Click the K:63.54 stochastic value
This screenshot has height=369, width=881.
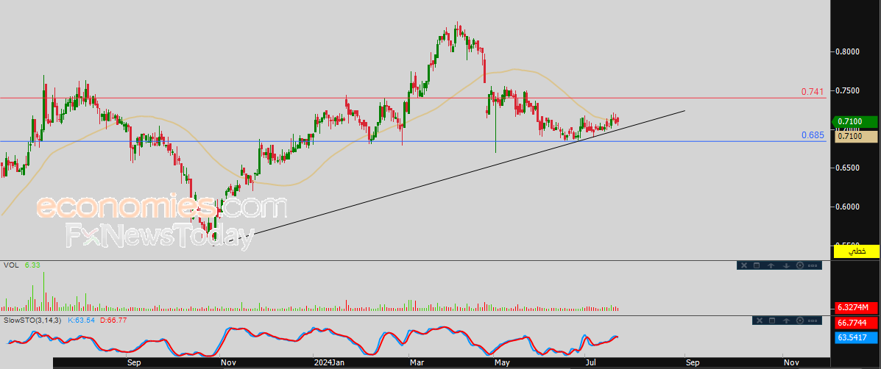coord(81,320)
